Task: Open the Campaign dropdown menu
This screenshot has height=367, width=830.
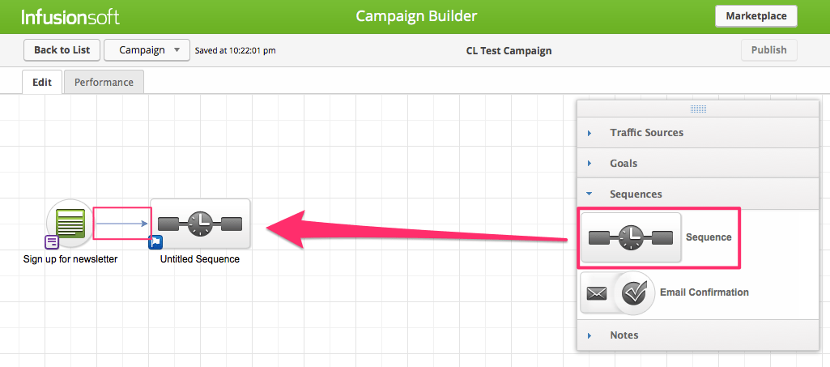Action: click(147, 50)
